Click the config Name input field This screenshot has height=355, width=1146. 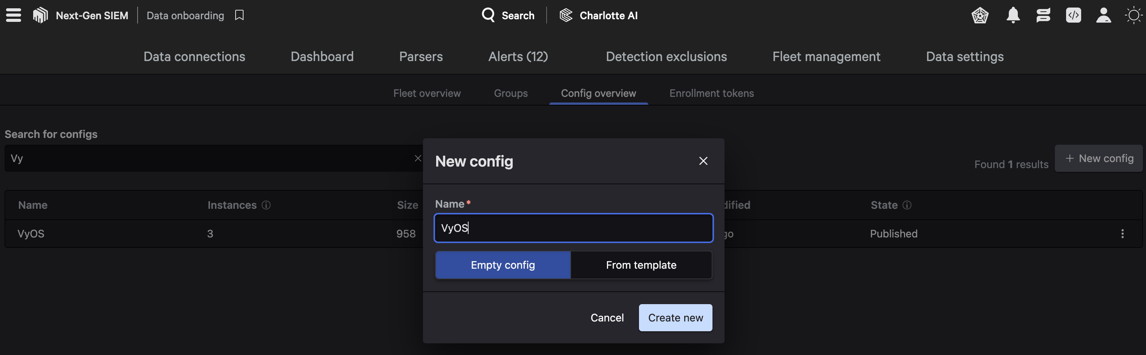[573, 228]
